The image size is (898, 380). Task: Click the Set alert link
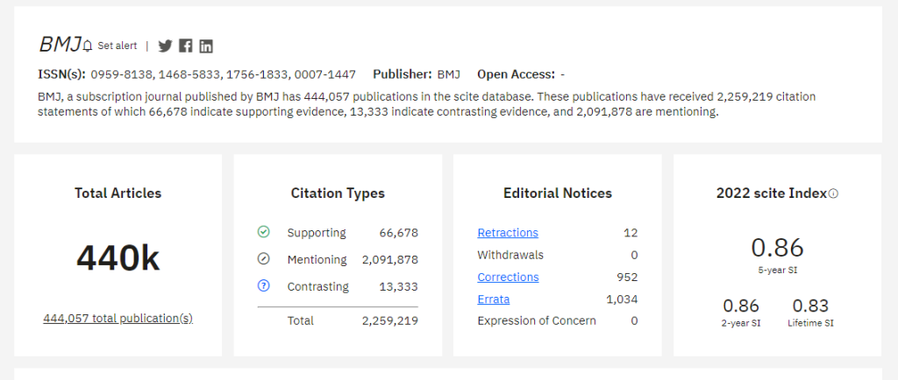pos(118,46)
